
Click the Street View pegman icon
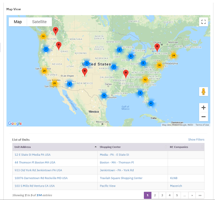pos(204,92)
